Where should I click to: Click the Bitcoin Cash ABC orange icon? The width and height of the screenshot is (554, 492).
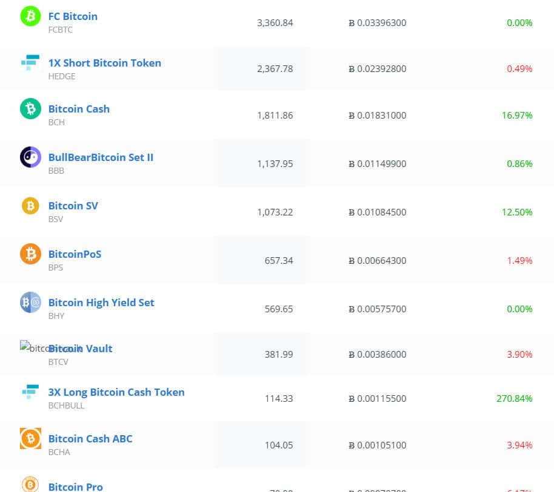[x=30, y=438]
